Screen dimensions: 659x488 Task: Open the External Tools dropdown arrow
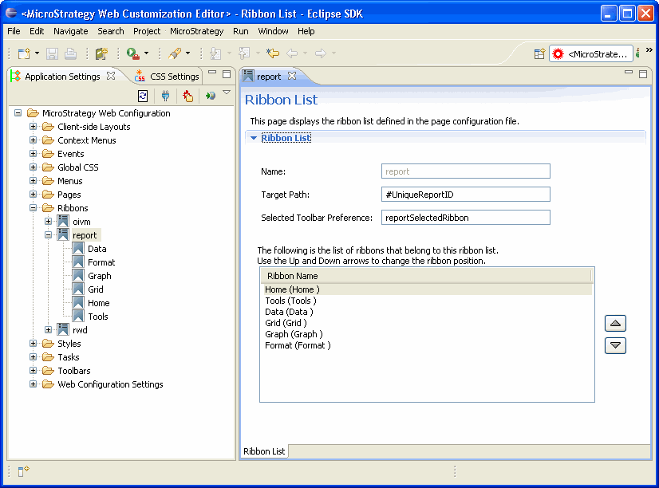tap(146, 53)
